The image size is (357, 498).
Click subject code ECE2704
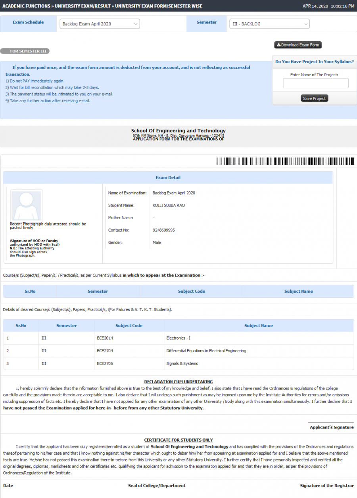(105, 351)
